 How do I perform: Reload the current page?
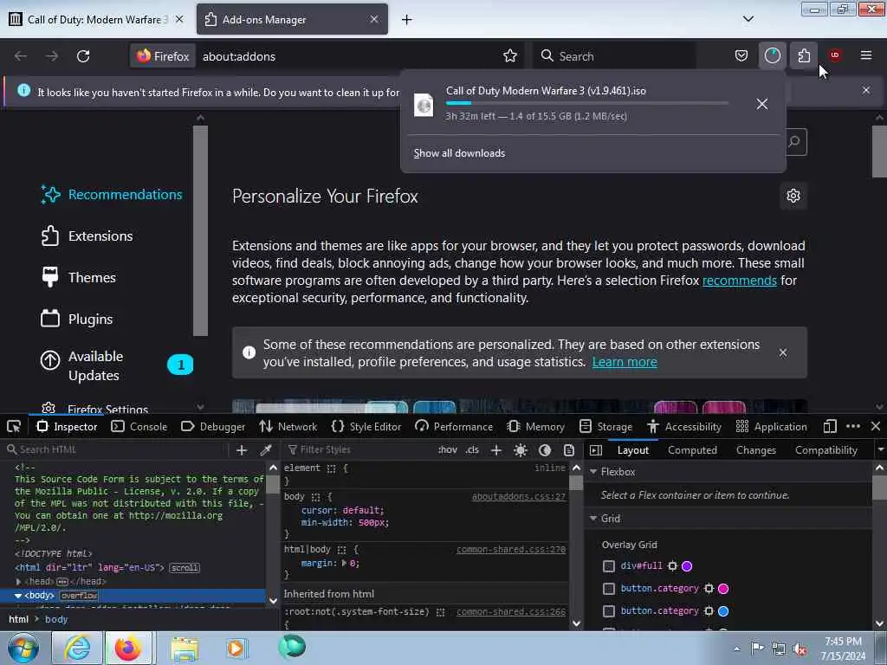click(x=83, y=56)
